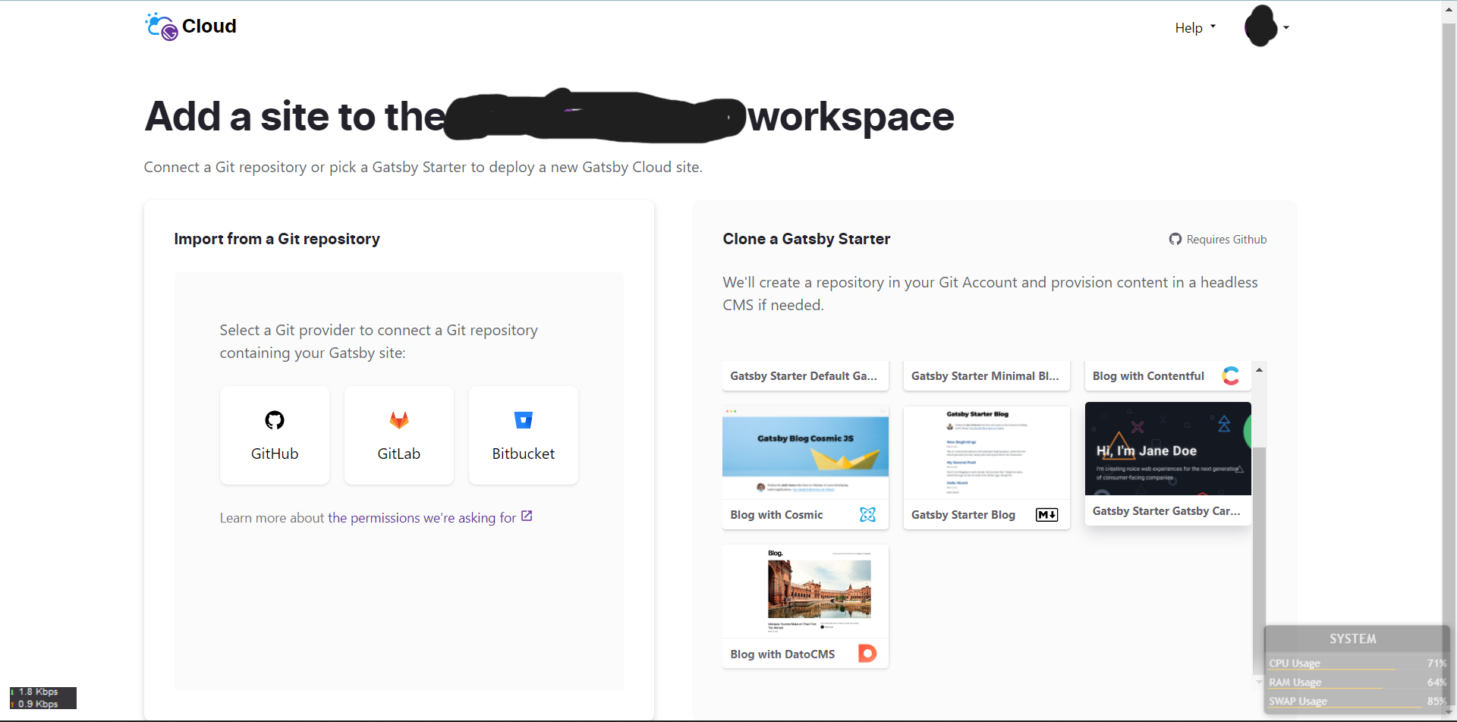
Task: Select Gatsby Starter Default card title
Action: click(804, 376)
